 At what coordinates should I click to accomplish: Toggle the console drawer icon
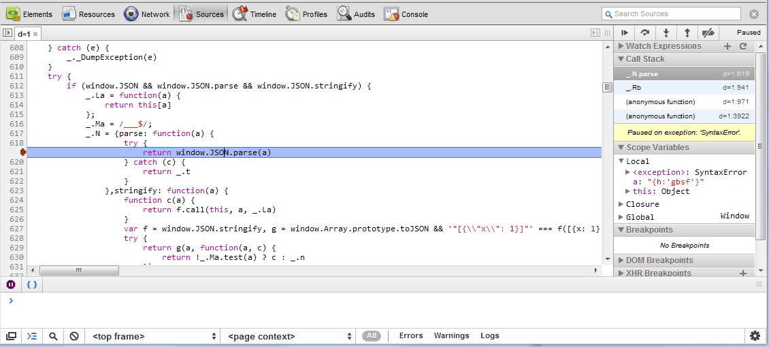(32, 336)
